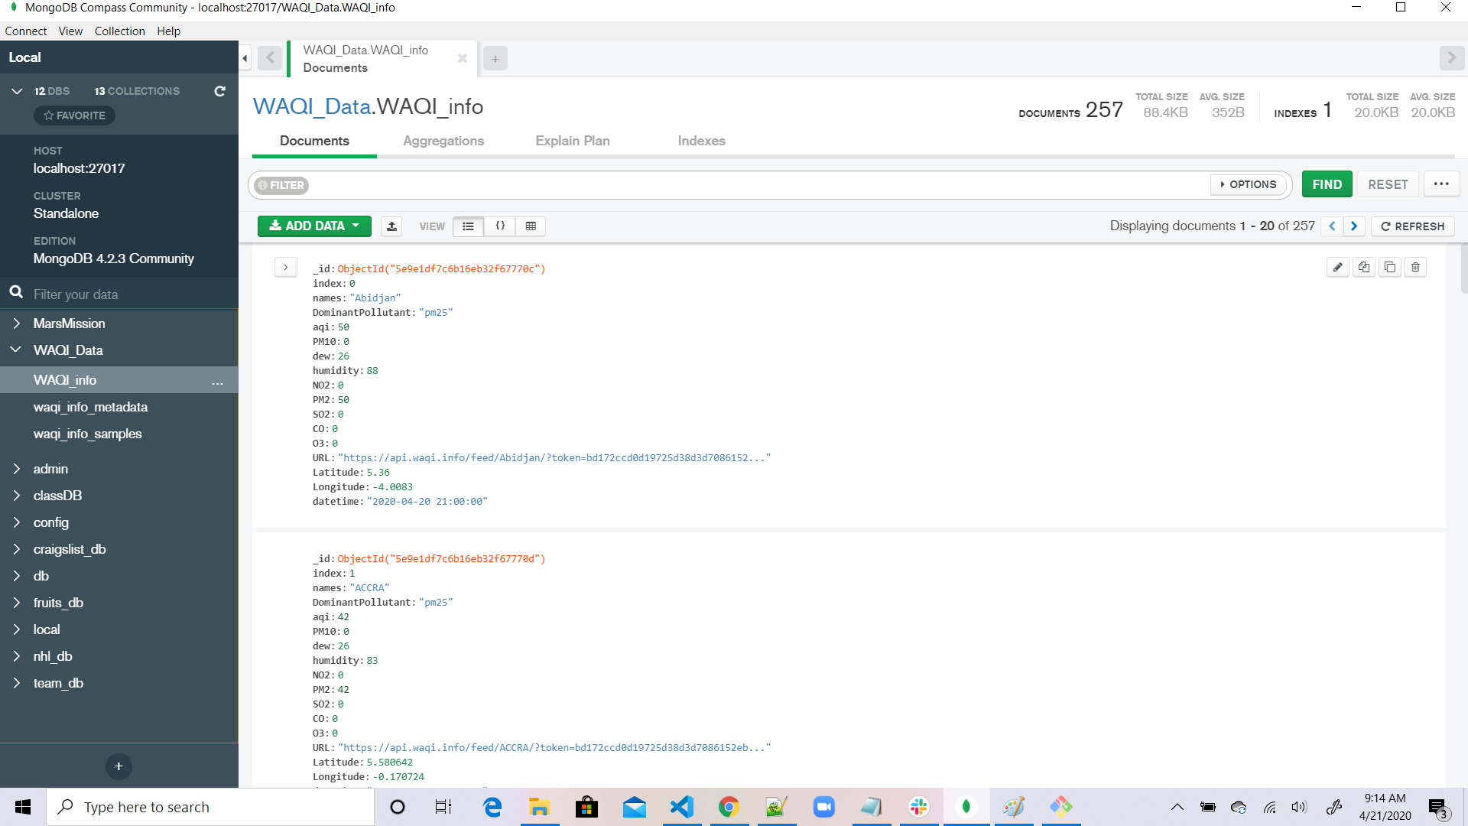1468x826 pixels.
Task: Expand the fruits_db database
Action: pyautogui.click(x=16, y=603)
